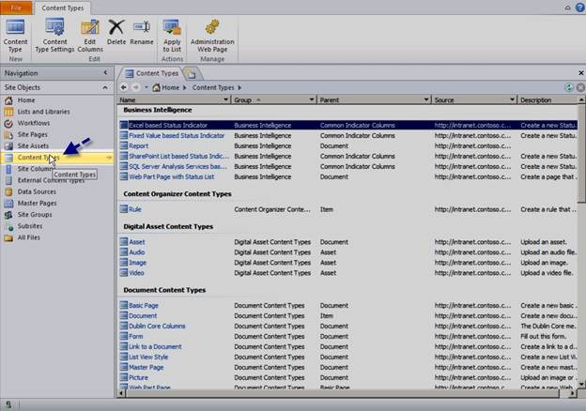Open the navigation history dropdown arrow

click(146, 87)
